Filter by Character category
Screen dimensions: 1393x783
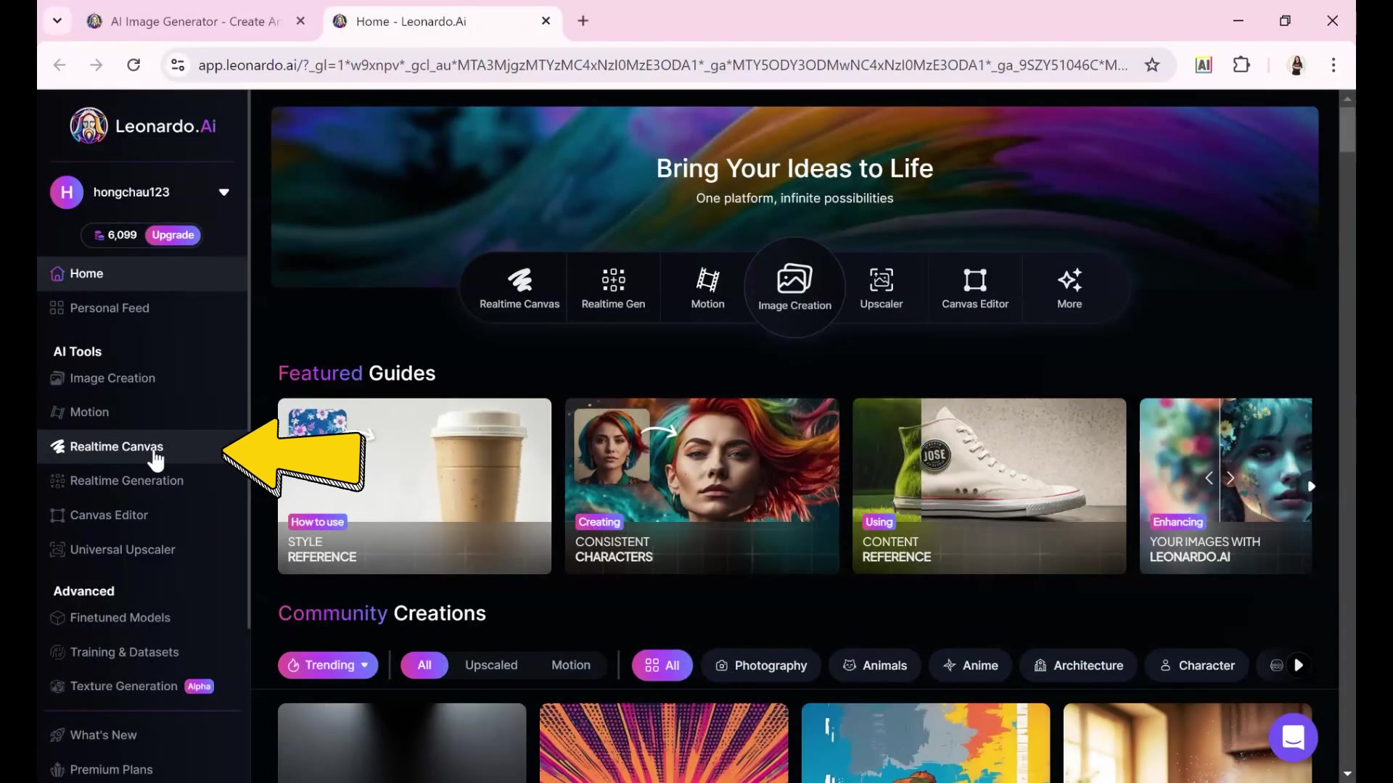coord(1197,665)
